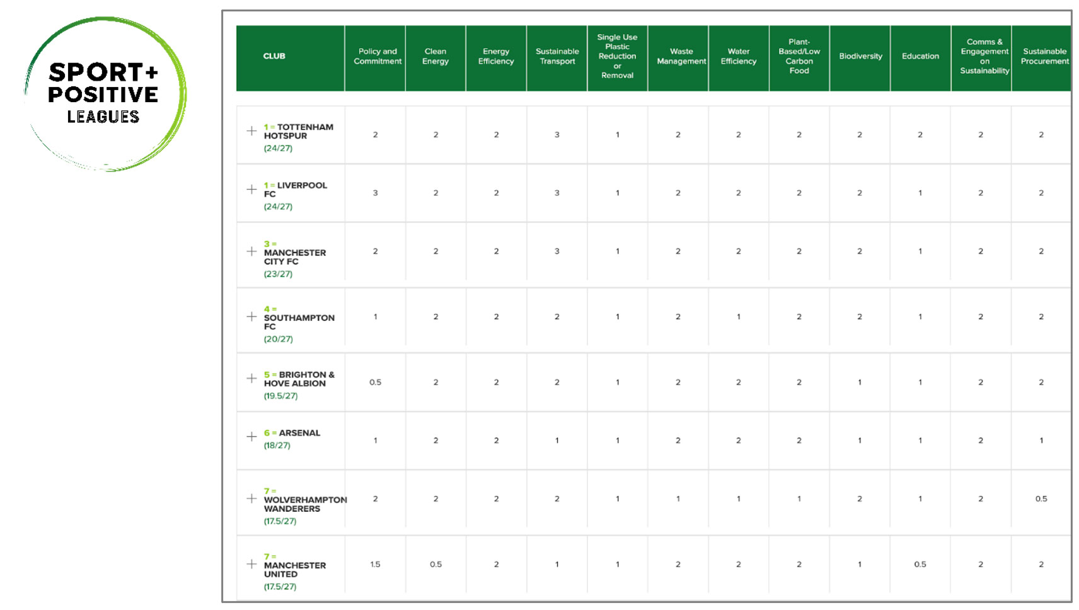Select the Clean Energy column header
This screenshot has height=610, width=1079.
pos(436,57)
